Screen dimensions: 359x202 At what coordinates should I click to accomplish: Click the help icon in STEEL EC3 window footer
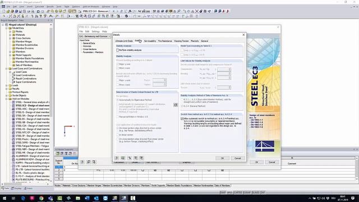click(x=82, y=162)
